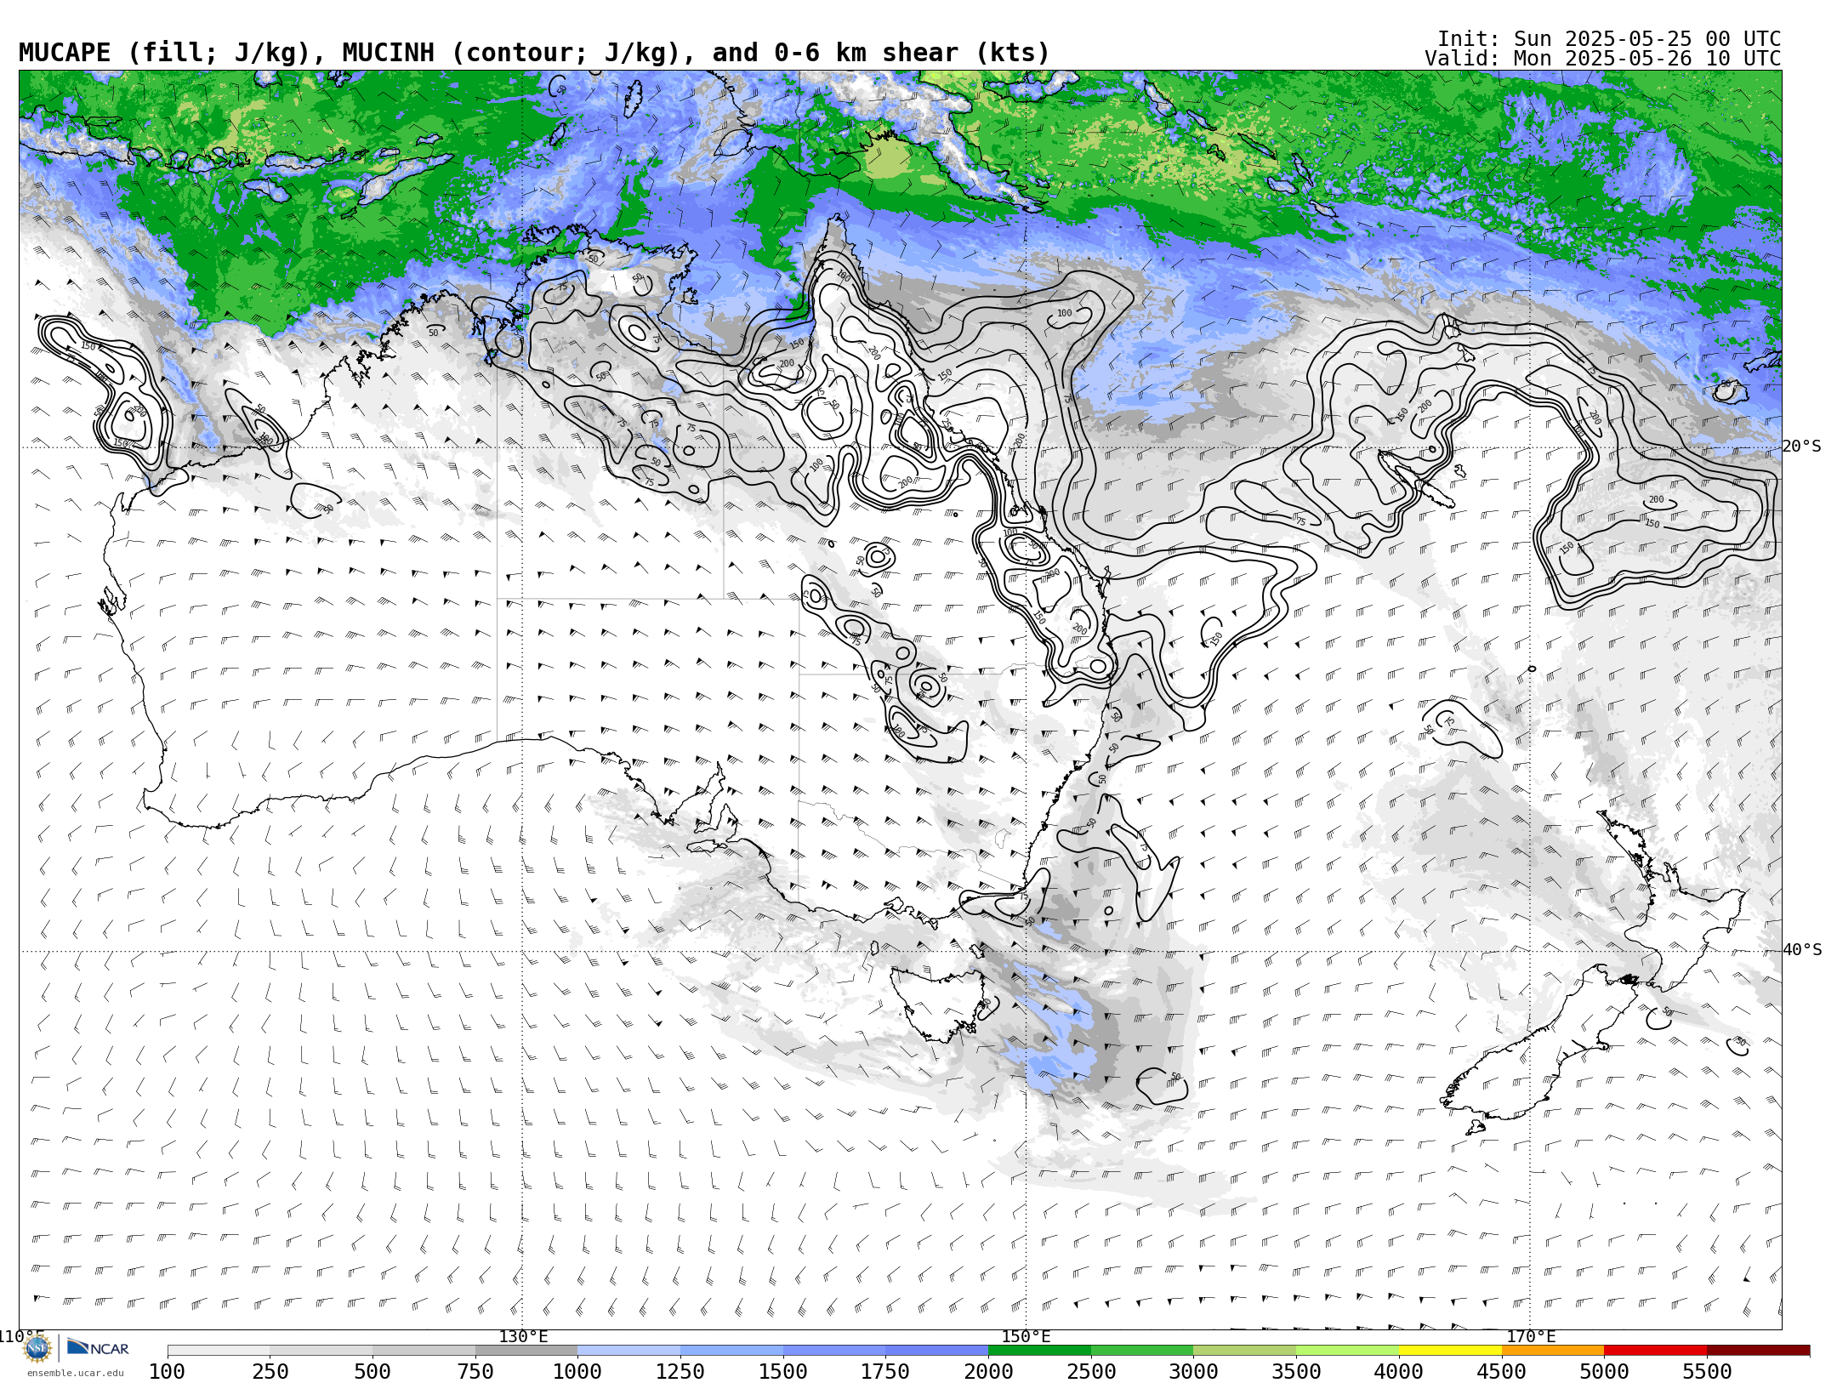Pick the dark green 2000–2500 colorbar swatch
This screenshot has width=1837, height=1383.
(x=1039, y=1351)
